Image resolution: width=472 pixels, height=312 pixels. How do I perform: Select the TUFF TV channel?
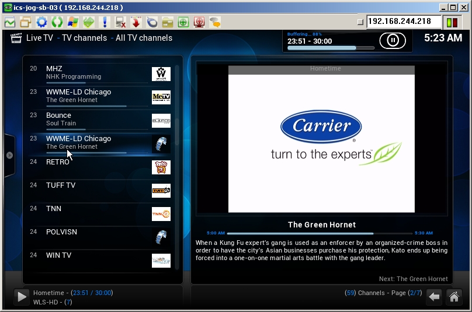[100, 190]
